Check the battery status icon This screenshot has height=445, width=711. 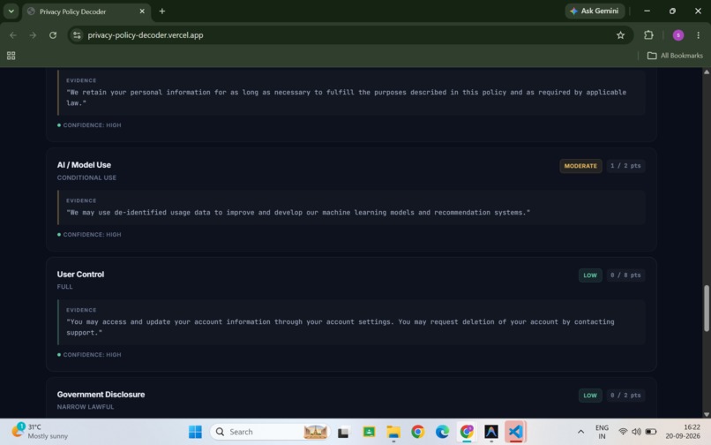click(x=651, y=432)
